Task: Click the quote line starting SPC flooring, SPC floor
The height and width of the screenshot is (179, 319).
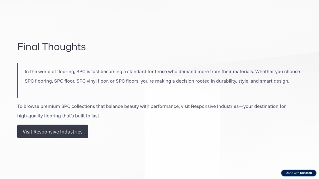Action: tap(157, 81)
